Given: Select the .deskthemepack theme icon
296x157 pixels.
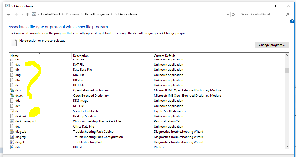Looking at the screenshot, I should point(12,121).
